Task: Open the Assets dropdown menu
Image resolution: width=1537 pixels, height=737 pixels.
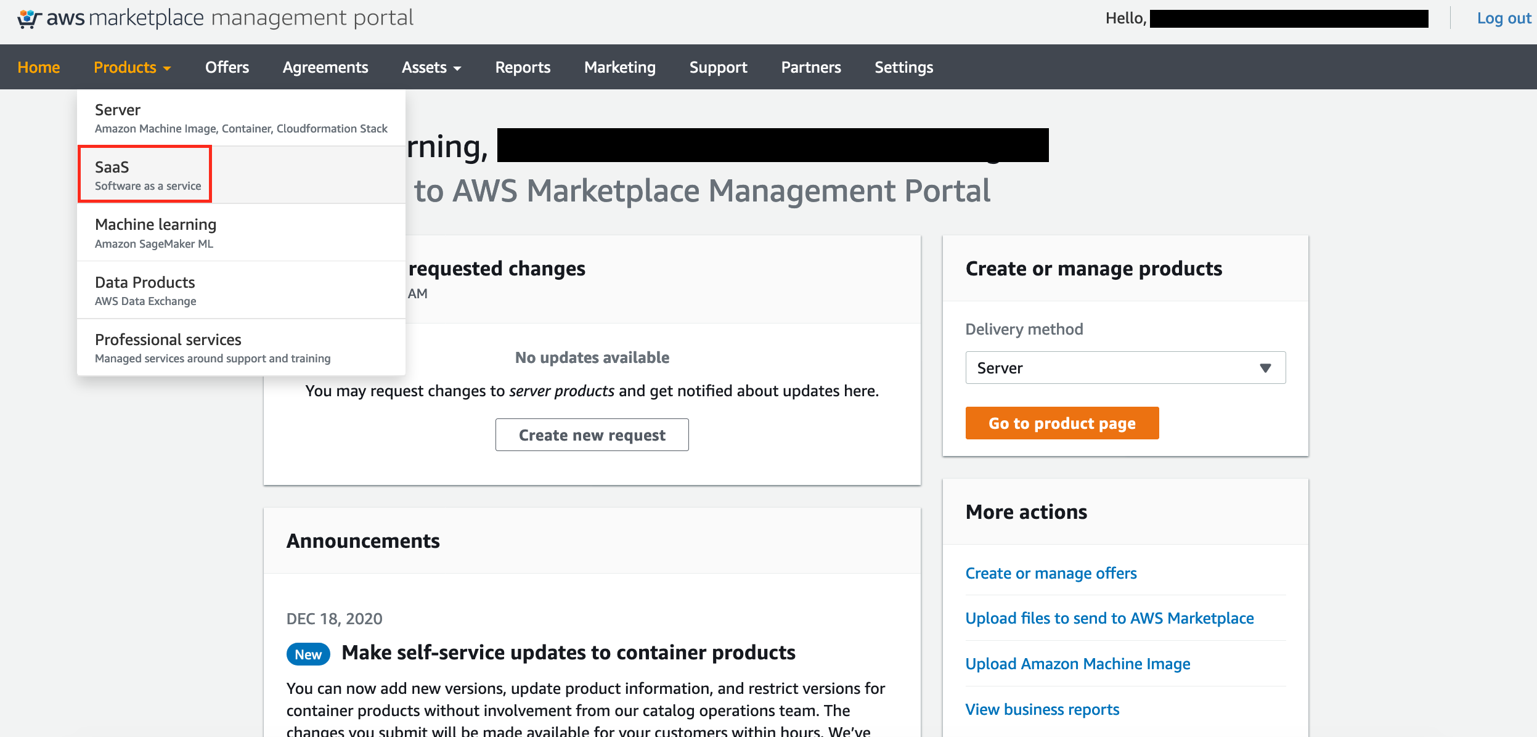Action: coord(431,67)
